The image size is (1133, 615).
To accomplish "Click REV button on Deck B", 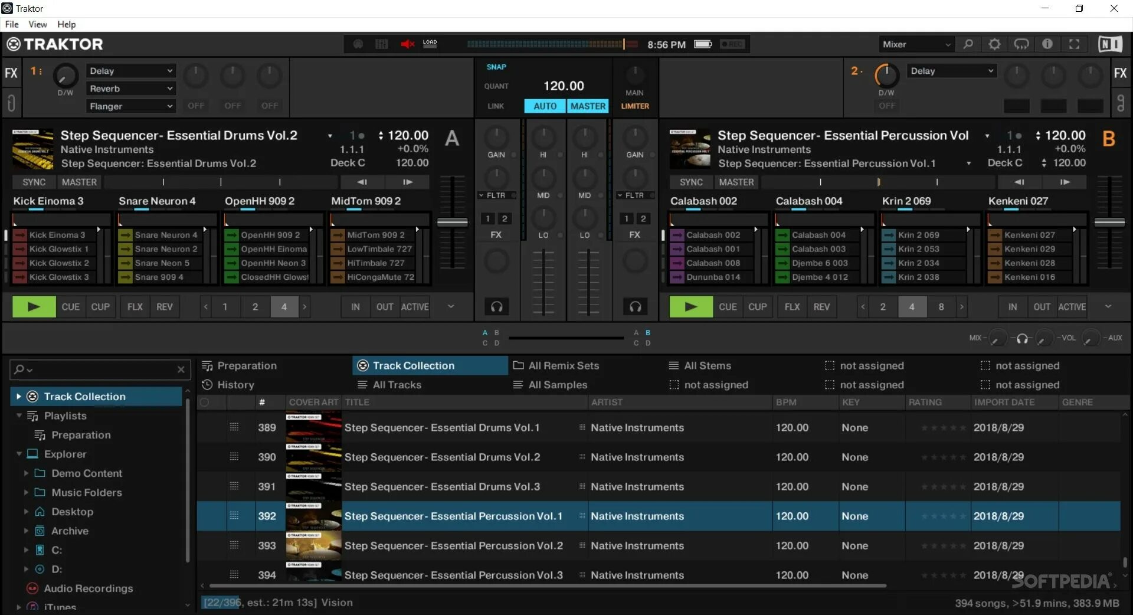I will [821, 307].
